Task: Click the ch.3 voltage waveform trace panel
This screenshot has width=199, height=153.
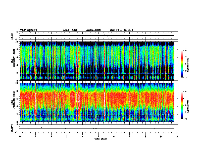Action: pos(98,128)
